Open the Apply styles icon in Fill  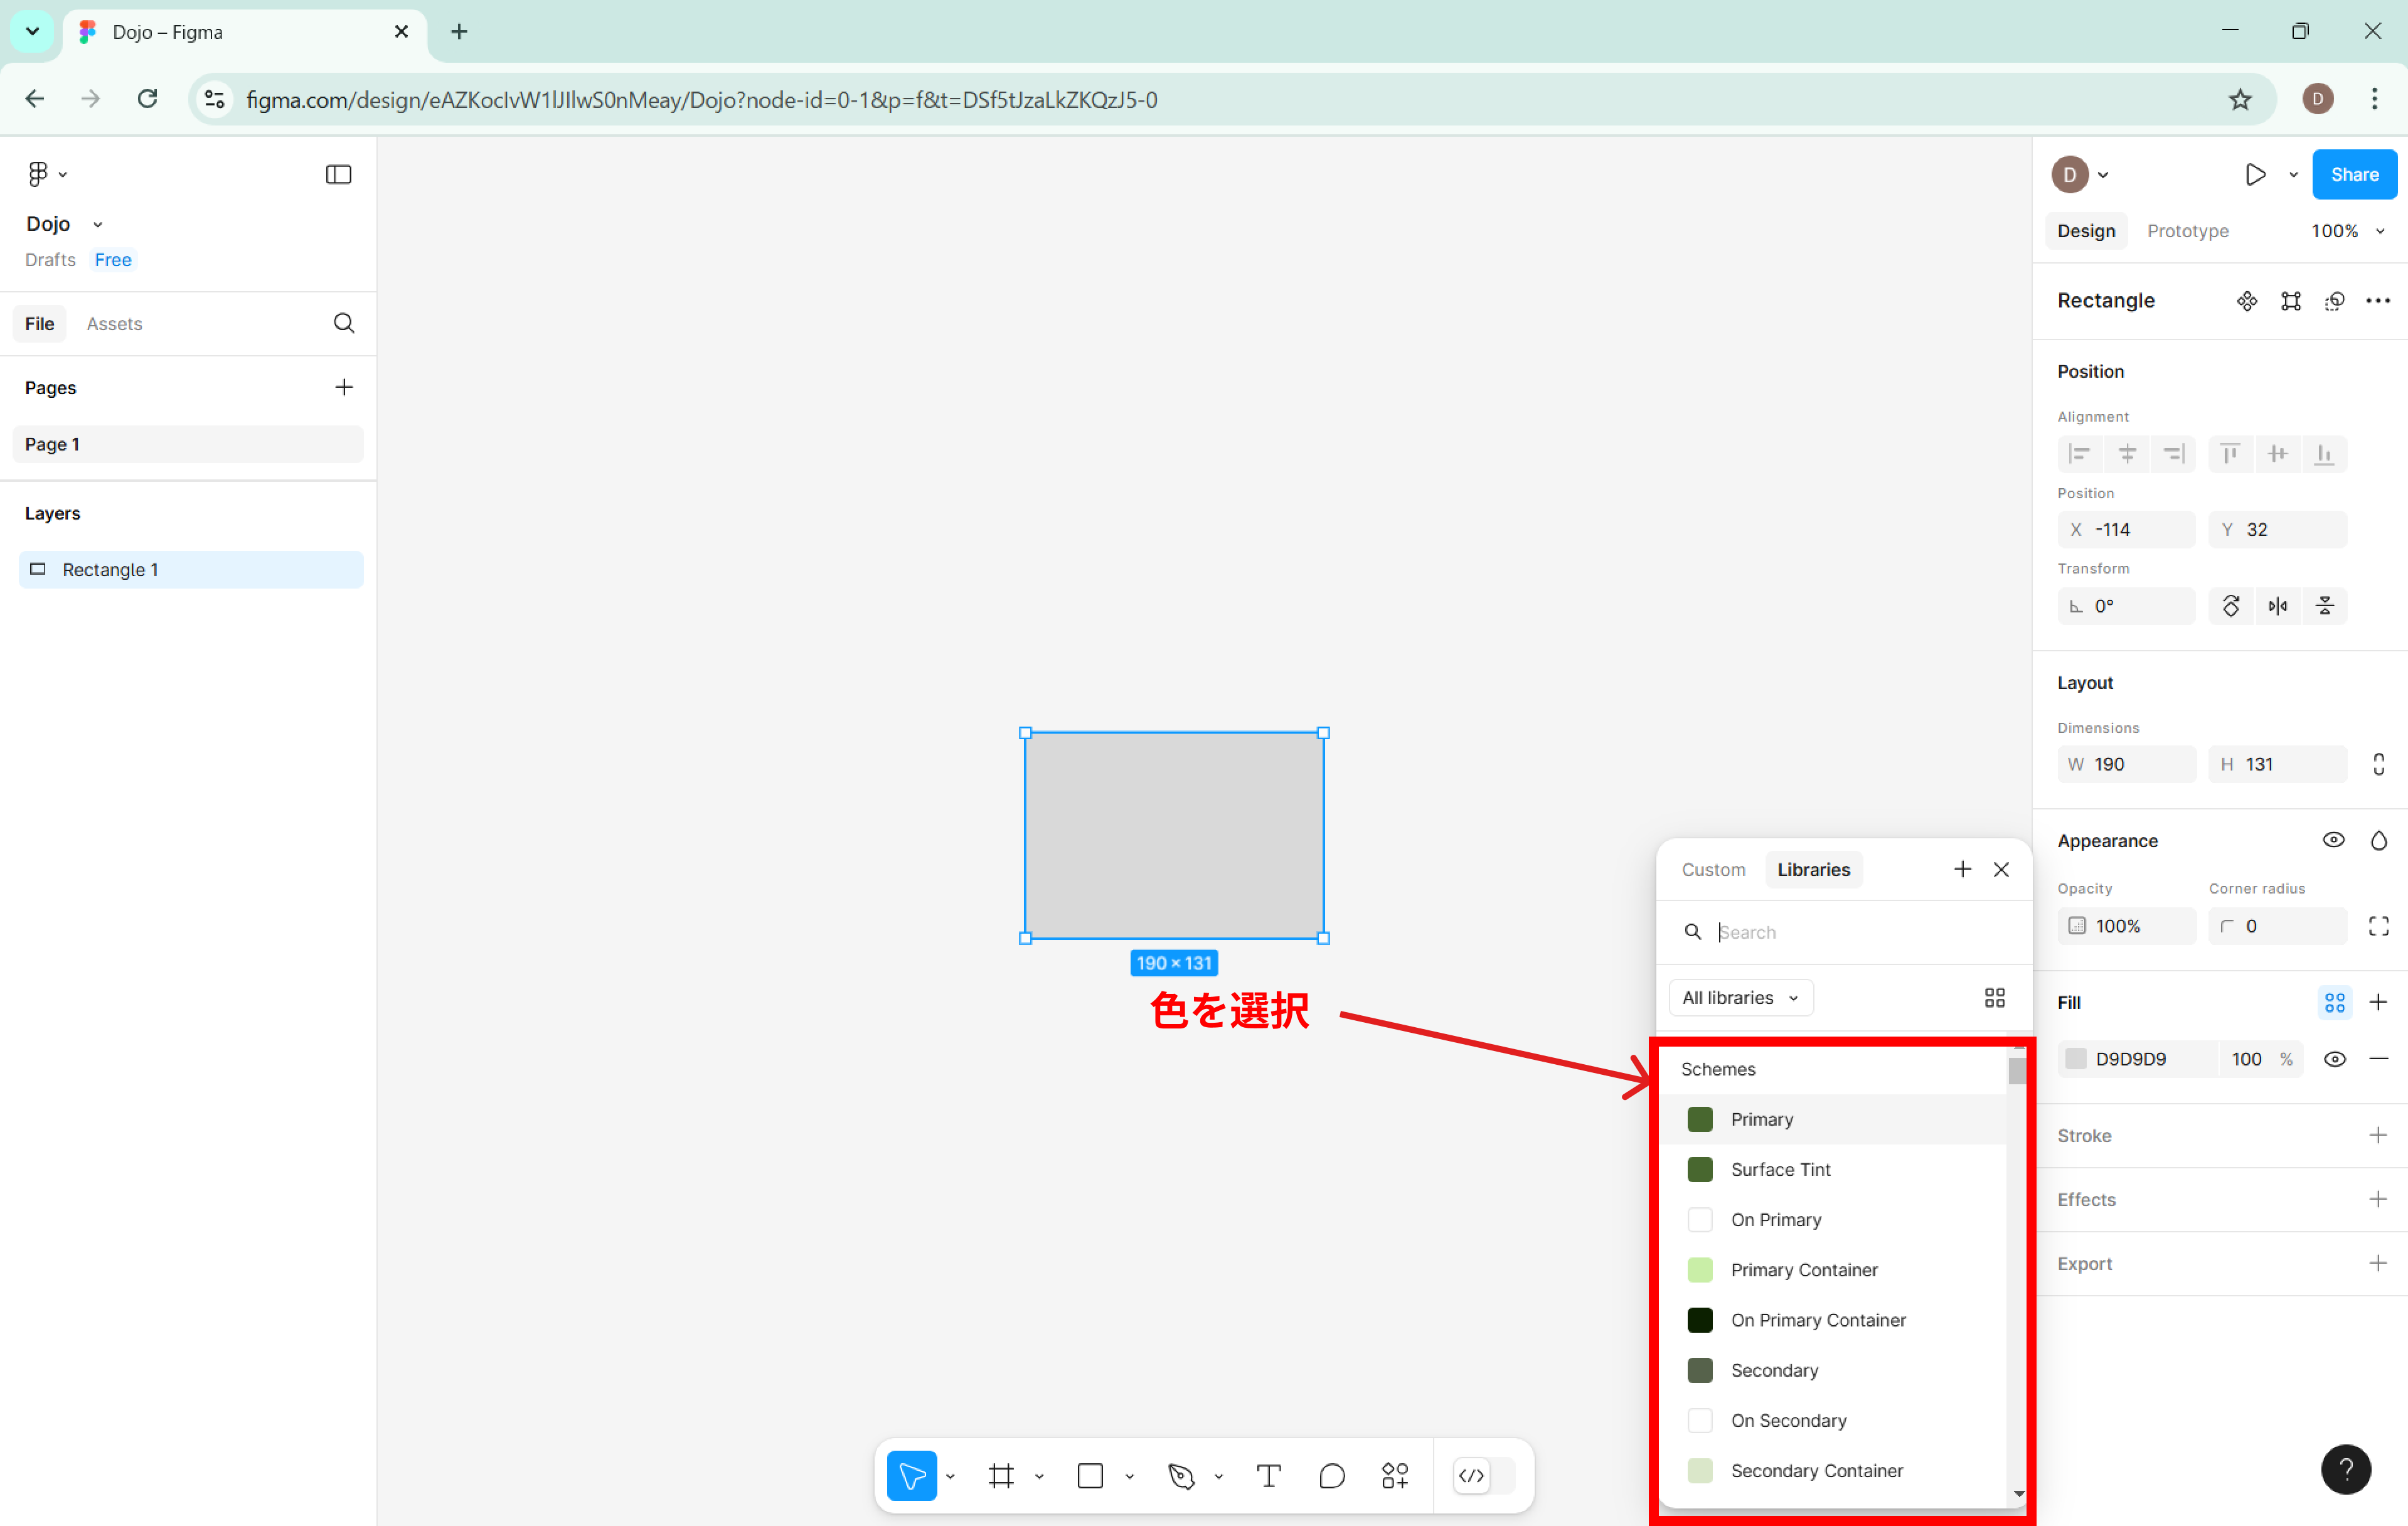pos(2335,1002)
